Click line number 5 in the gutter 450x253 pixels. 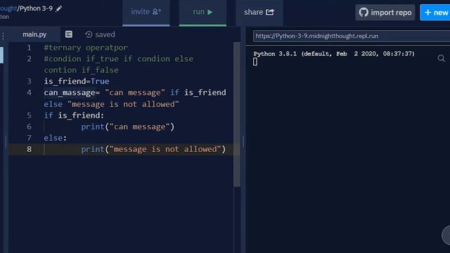[29, 115]
